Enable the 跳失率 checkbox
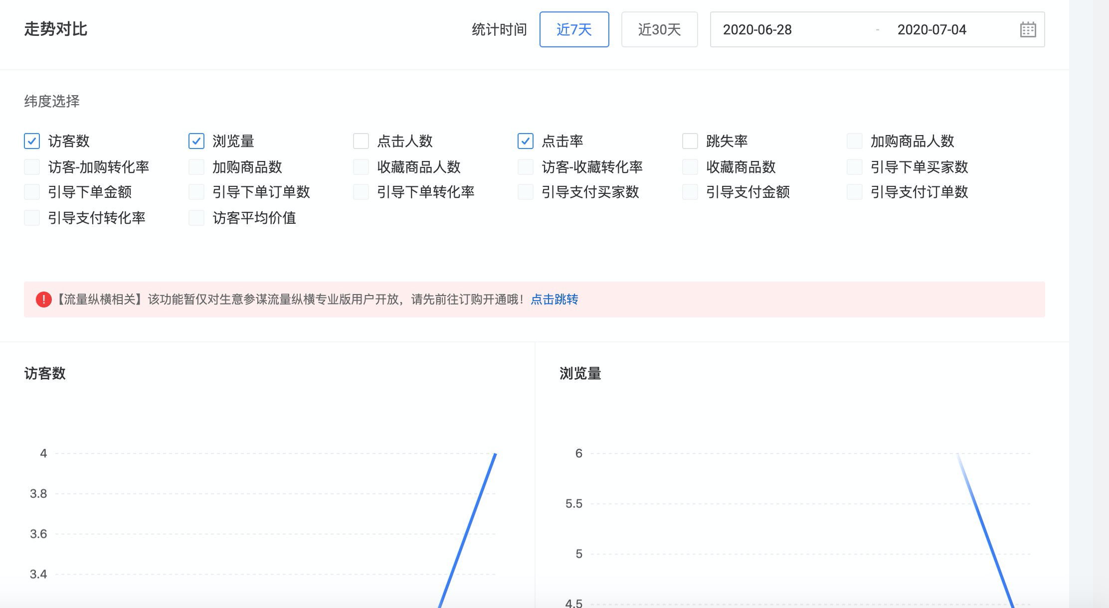1109x608 pixels. coord(690,141)
